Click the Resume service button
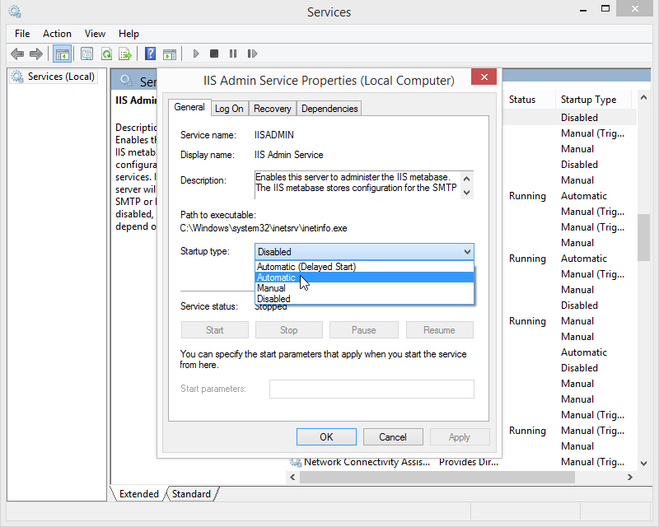Viewport: 659px width, 527px height. coord(439,330)
